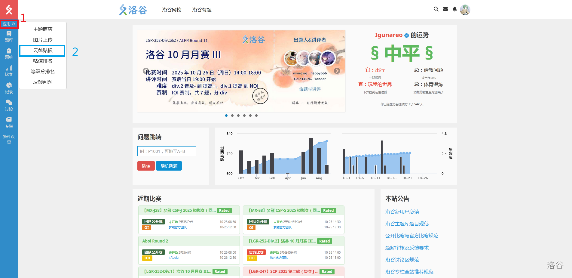Image resolution: width=572 pixels, height=278 pixels.
Task: Select the third carousel indicator dot
Action: pyautogui.click(x=238, y=116)
